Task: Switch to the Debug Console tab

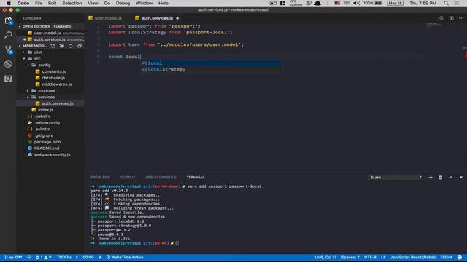Action: (x=161, y=178)
